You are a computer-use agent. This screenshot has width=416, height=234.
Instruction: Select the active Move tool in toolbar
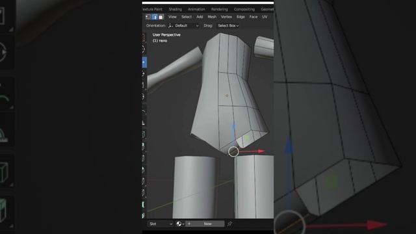click(x=144, y=62)
